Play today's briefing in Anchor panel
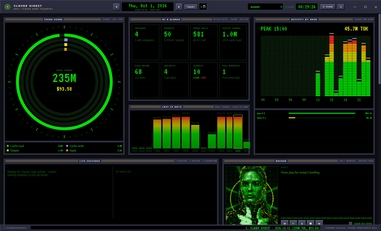Screen dimensions: 381x231 click(x=293, y=223)
